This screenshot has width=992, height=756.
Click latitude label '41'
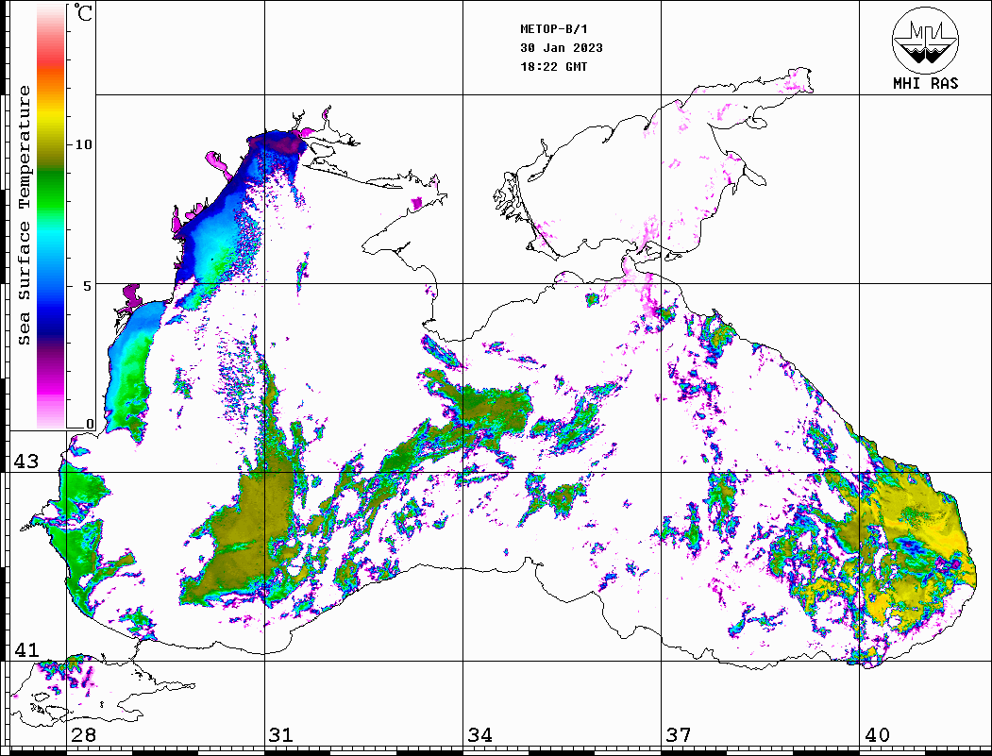(x=26, y=650)
